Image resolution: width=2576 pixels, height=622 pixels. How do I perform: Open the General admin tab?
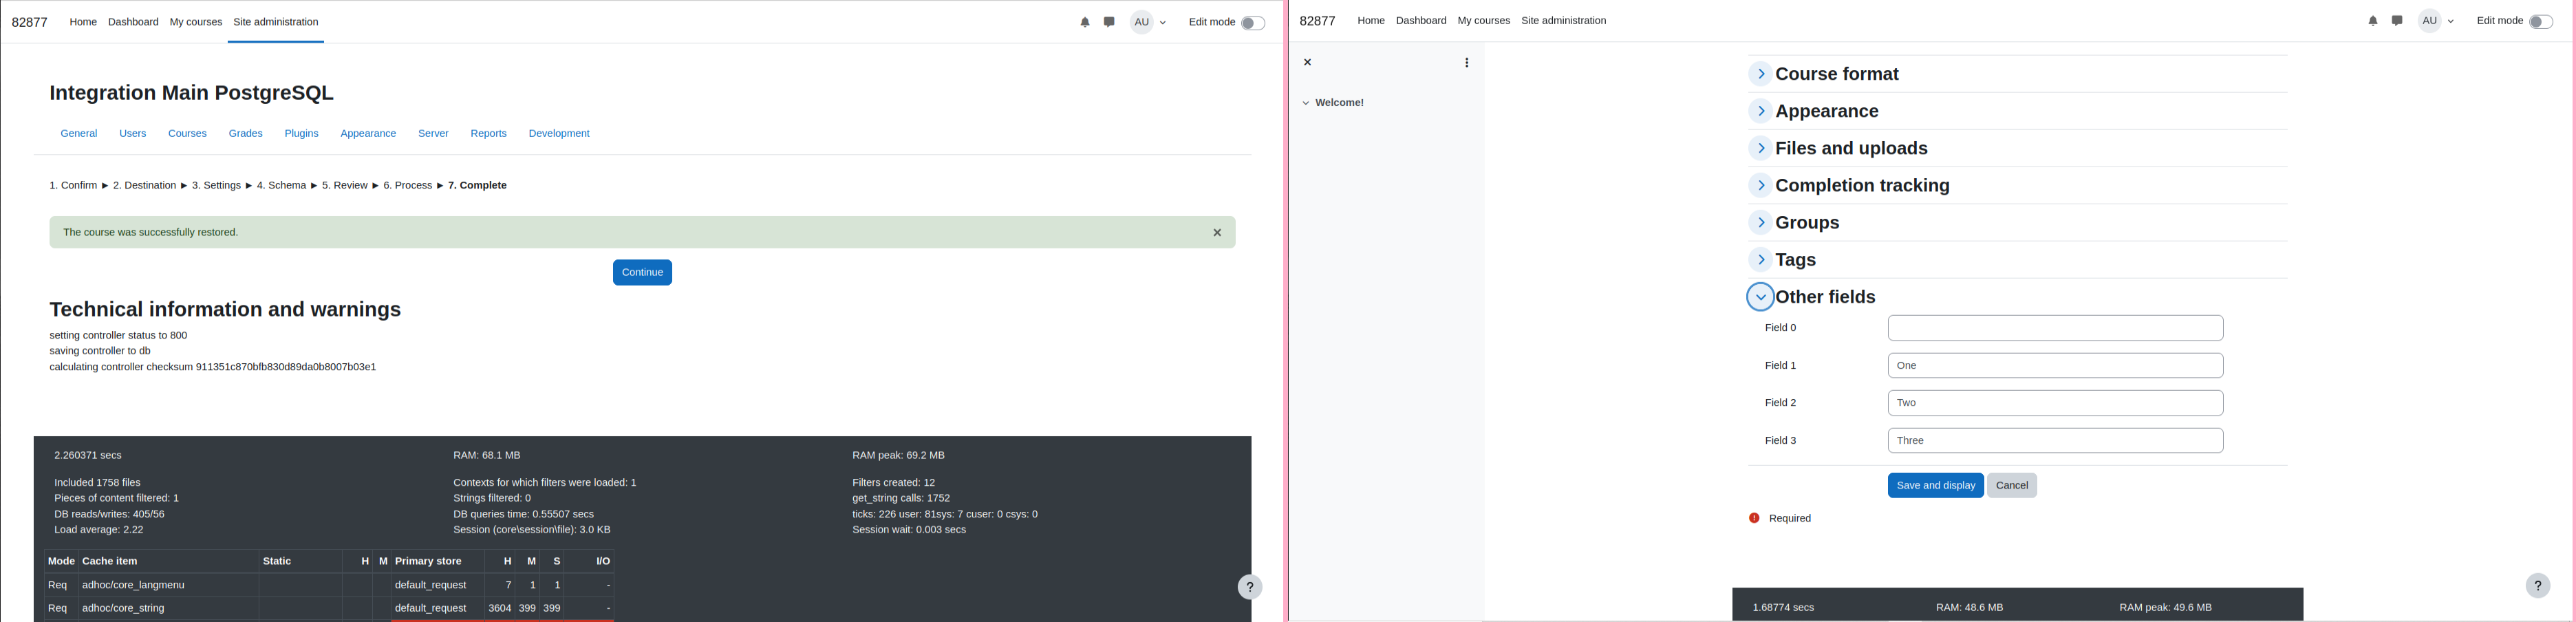pyautogui.click(x=79, y=134)
